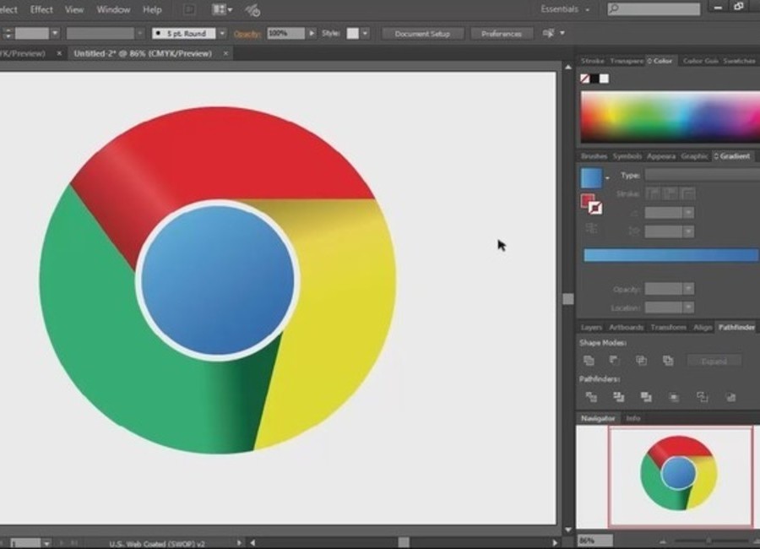Click the Navigator 86% zoom field
760x549 pixels.
pos(595,541)
